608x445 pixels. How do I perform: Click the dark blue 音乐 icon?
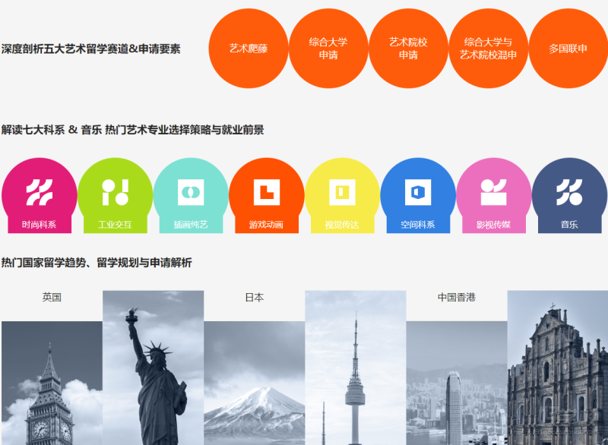(568, 194)
